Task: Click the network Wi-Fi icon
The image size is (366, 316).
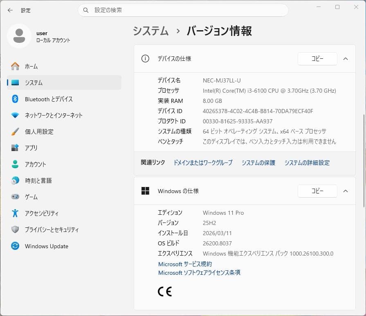Action: [x=15, y=116]
